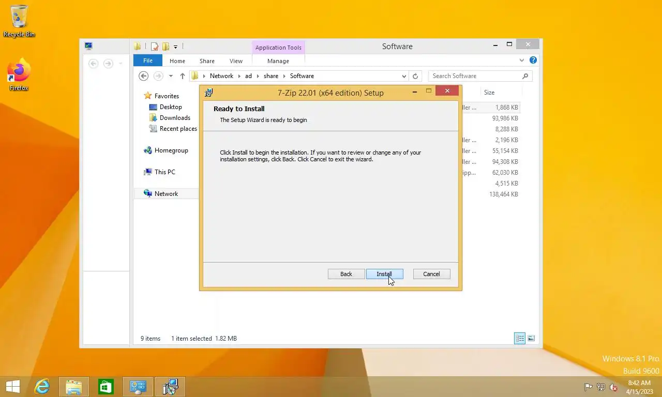This screenshot has height=397, width=662.
Task: Click the quick access folder icon
Action: 137,47
